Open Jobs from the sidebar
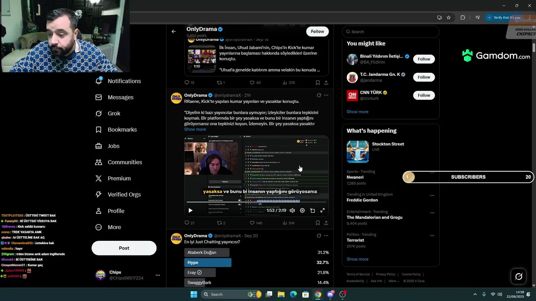This screenshot has width=536, height=301. pos(108,146)
